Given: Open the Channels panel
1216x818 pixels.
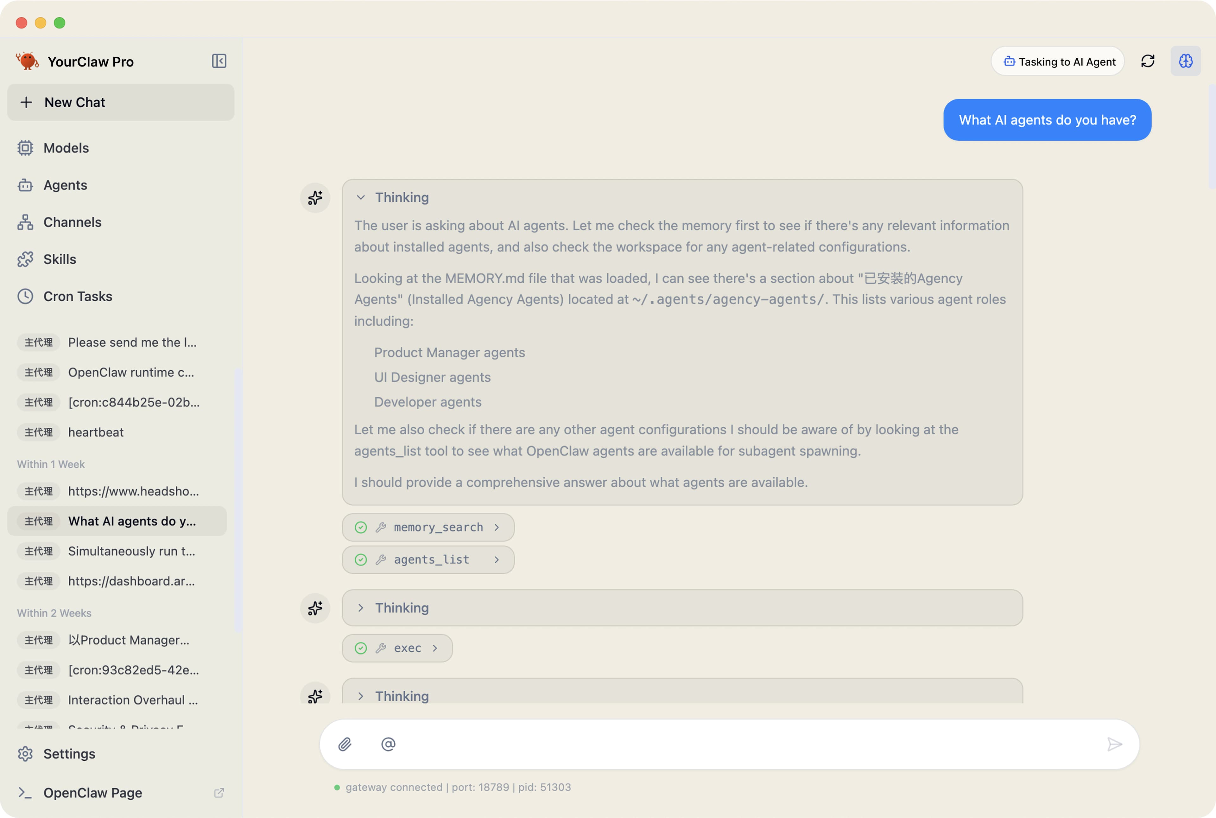Looking at the screenshot, I should pyautogui.click(x=72, y=222).
